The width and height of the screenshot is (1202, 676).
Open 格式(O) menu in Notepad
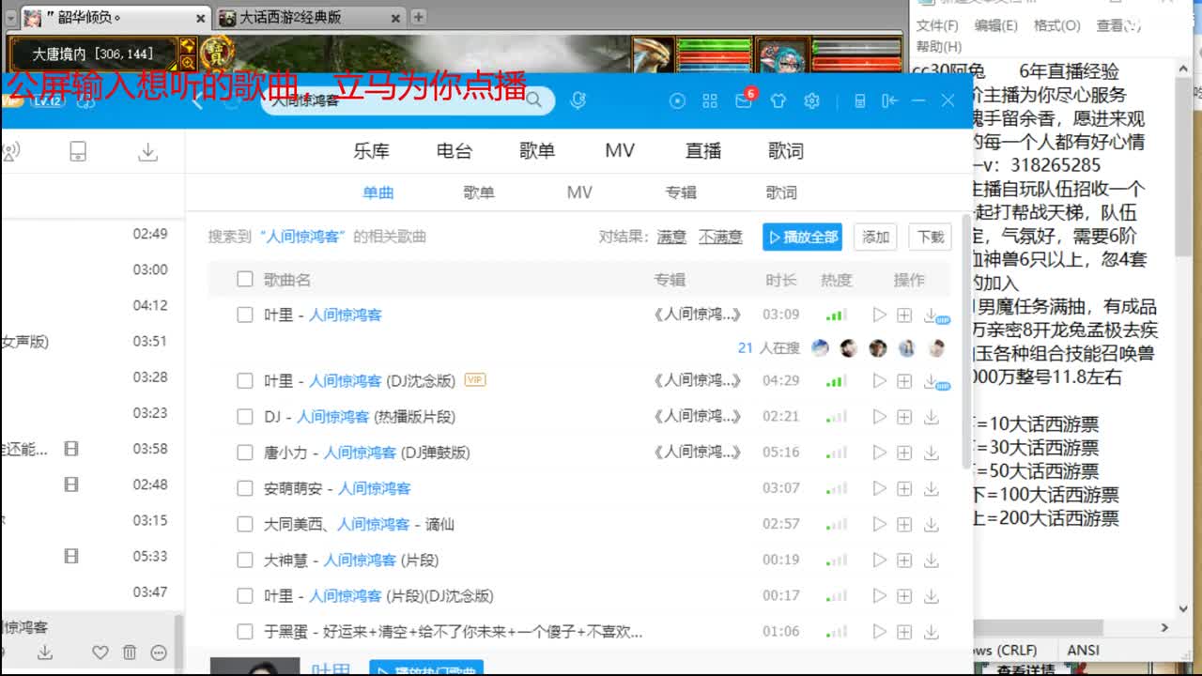pyautogui.click(x=1056, y=25)
